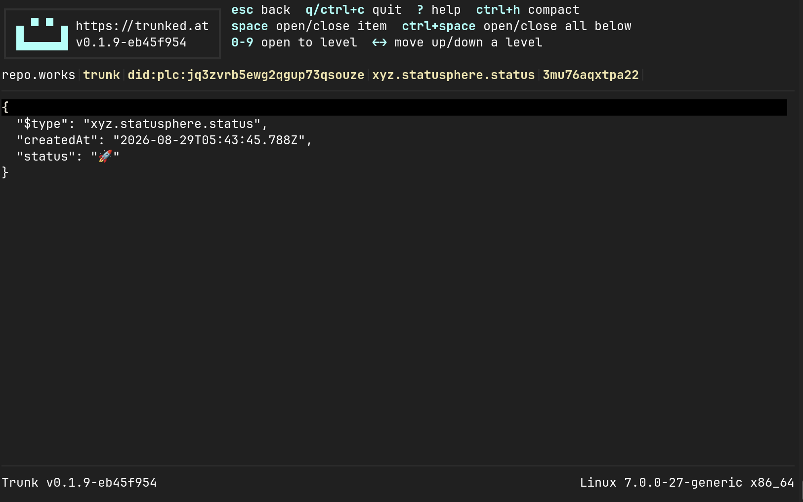The image size is (803, 502).
Task: Select the repo.works breadcrumb
Action: (39, 75)
